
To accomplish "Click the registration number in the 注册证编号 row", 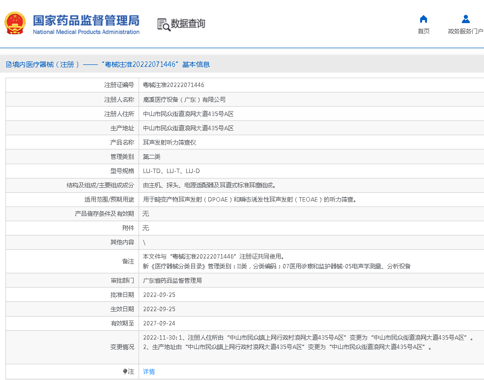I will tap(173, 85).
